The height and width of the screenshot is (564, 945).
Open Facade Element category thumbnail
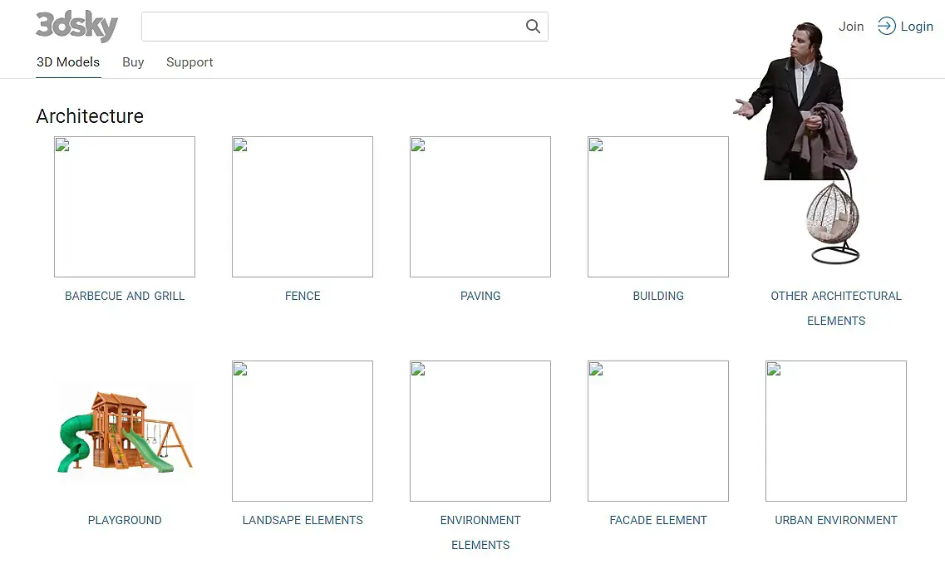click(658, 431)
